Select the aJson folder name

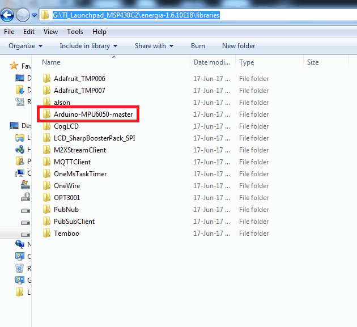pyautogui.click(x=62, y=103)
